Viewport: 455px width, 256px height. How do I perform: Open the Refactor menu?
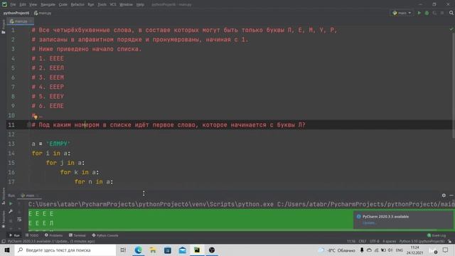(x=77, y=5)
